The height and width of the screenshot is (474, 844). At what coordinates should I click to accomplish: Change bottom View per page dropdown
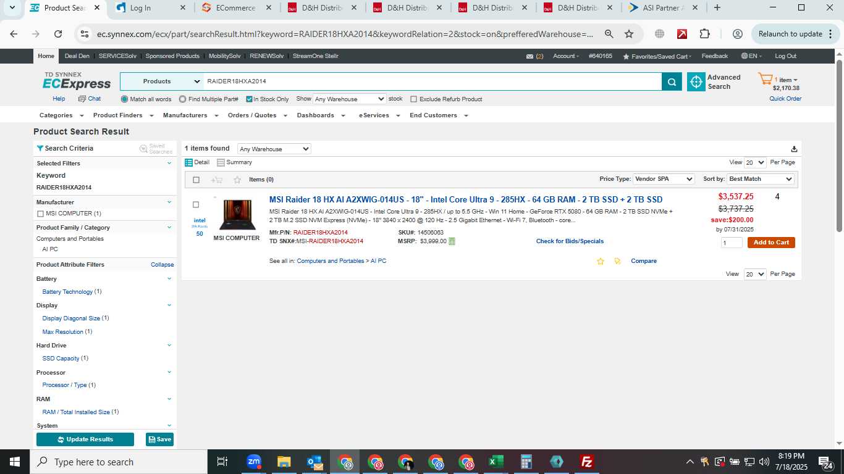pyautogui.click(x=755, y=274)
